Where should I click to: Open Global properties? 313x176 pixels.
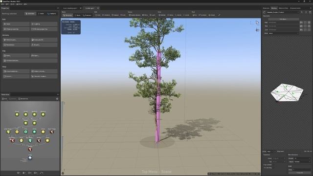point(16,29)
